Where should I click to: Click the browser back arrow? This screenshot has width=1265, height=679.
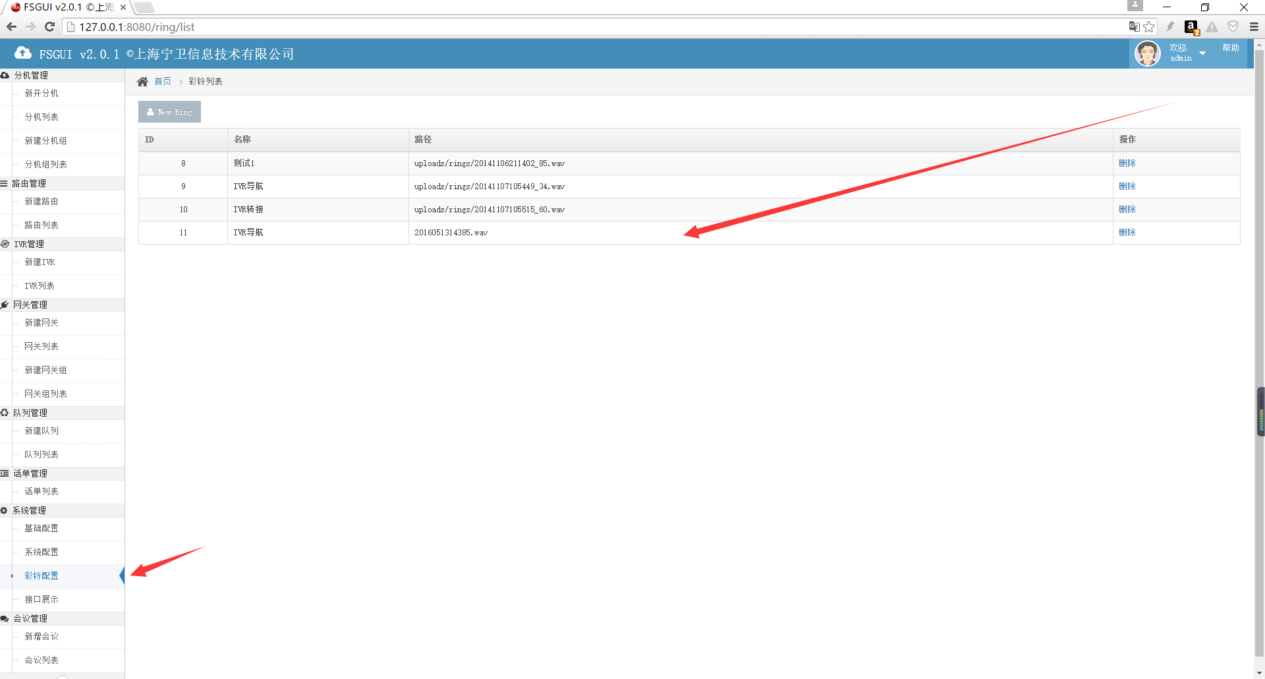11,27
